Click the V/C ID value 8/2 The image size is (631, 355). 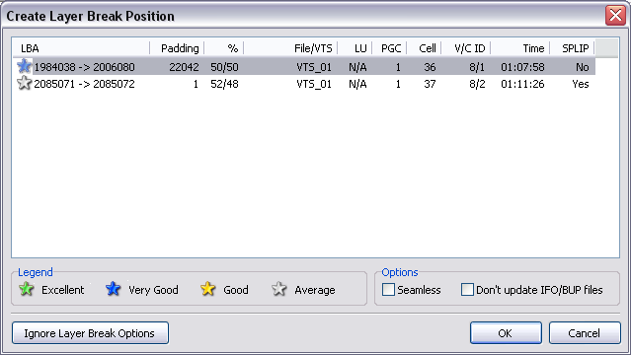tap(477, 84)
